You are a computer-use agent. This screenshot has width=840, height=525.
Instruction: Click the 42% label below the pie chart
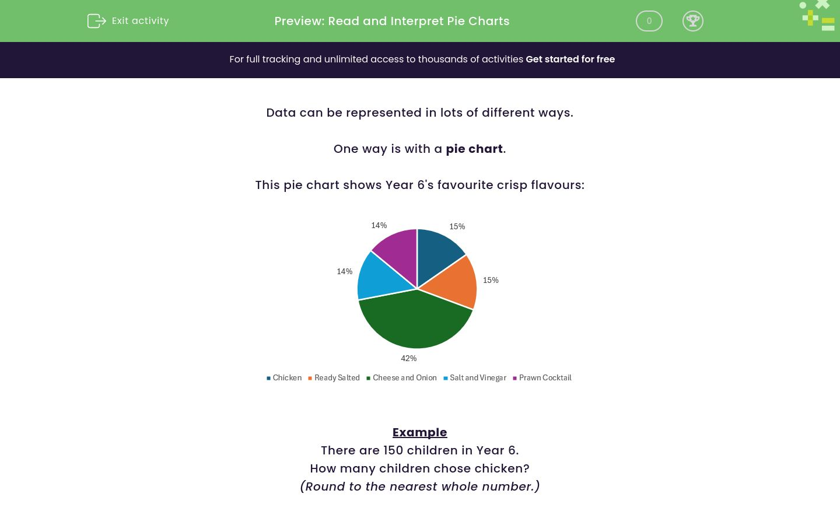point(408,358)
